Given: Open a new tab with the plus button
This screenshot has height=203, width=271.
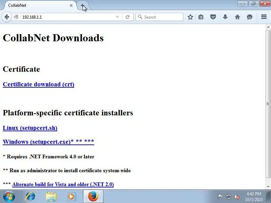Looking at the screenshot, I should pos(82,5).
